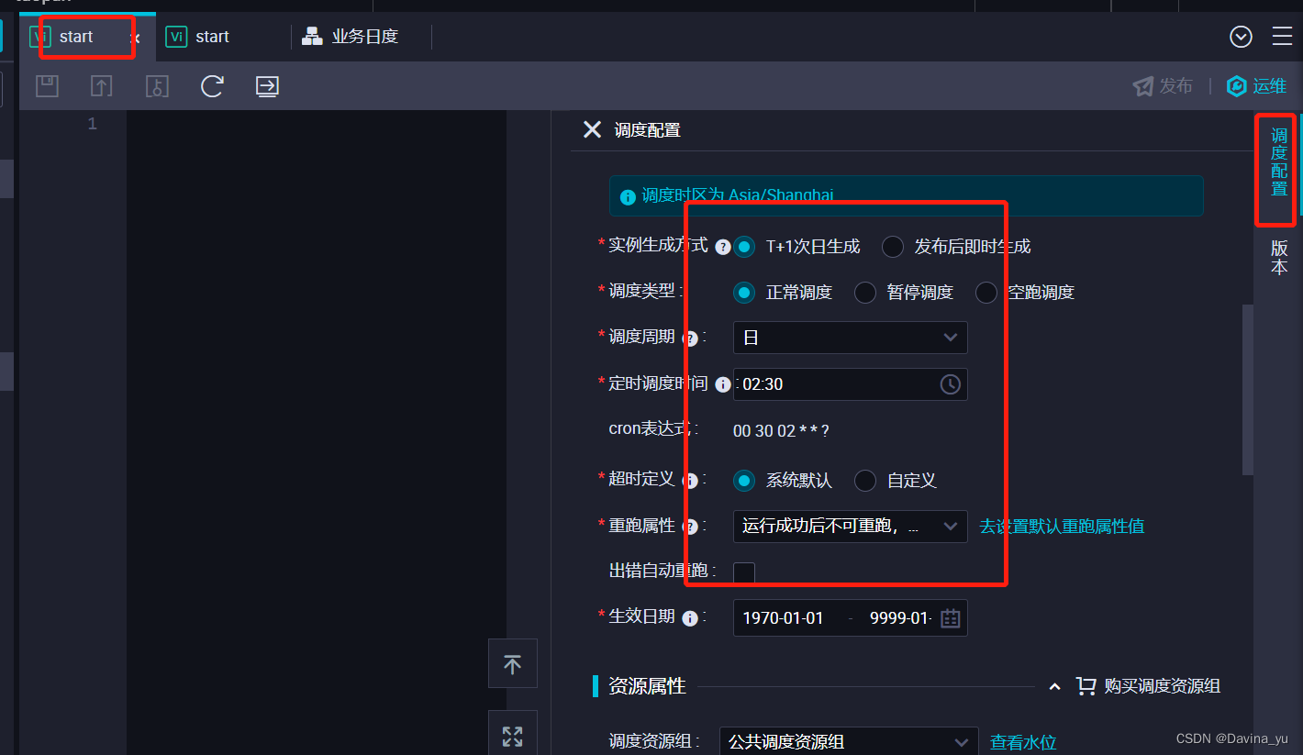Click the Save icon in the toolbar
Viewport: 1303px width, 755px height.
tap(46, 85)
